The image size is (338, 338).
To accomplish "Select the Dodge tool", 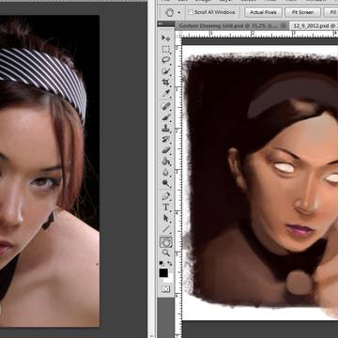I will click(166, 183).
